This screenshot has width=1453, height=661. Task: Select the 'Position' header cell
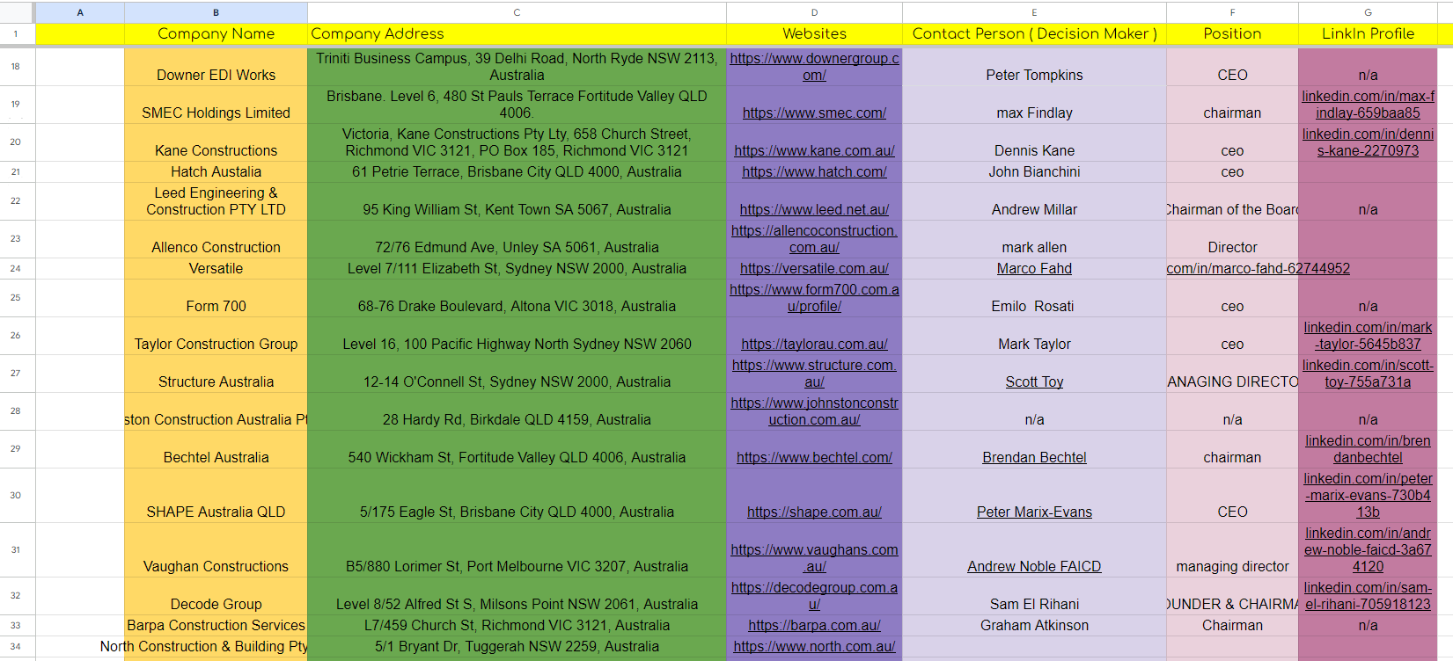pos(1232,33)
